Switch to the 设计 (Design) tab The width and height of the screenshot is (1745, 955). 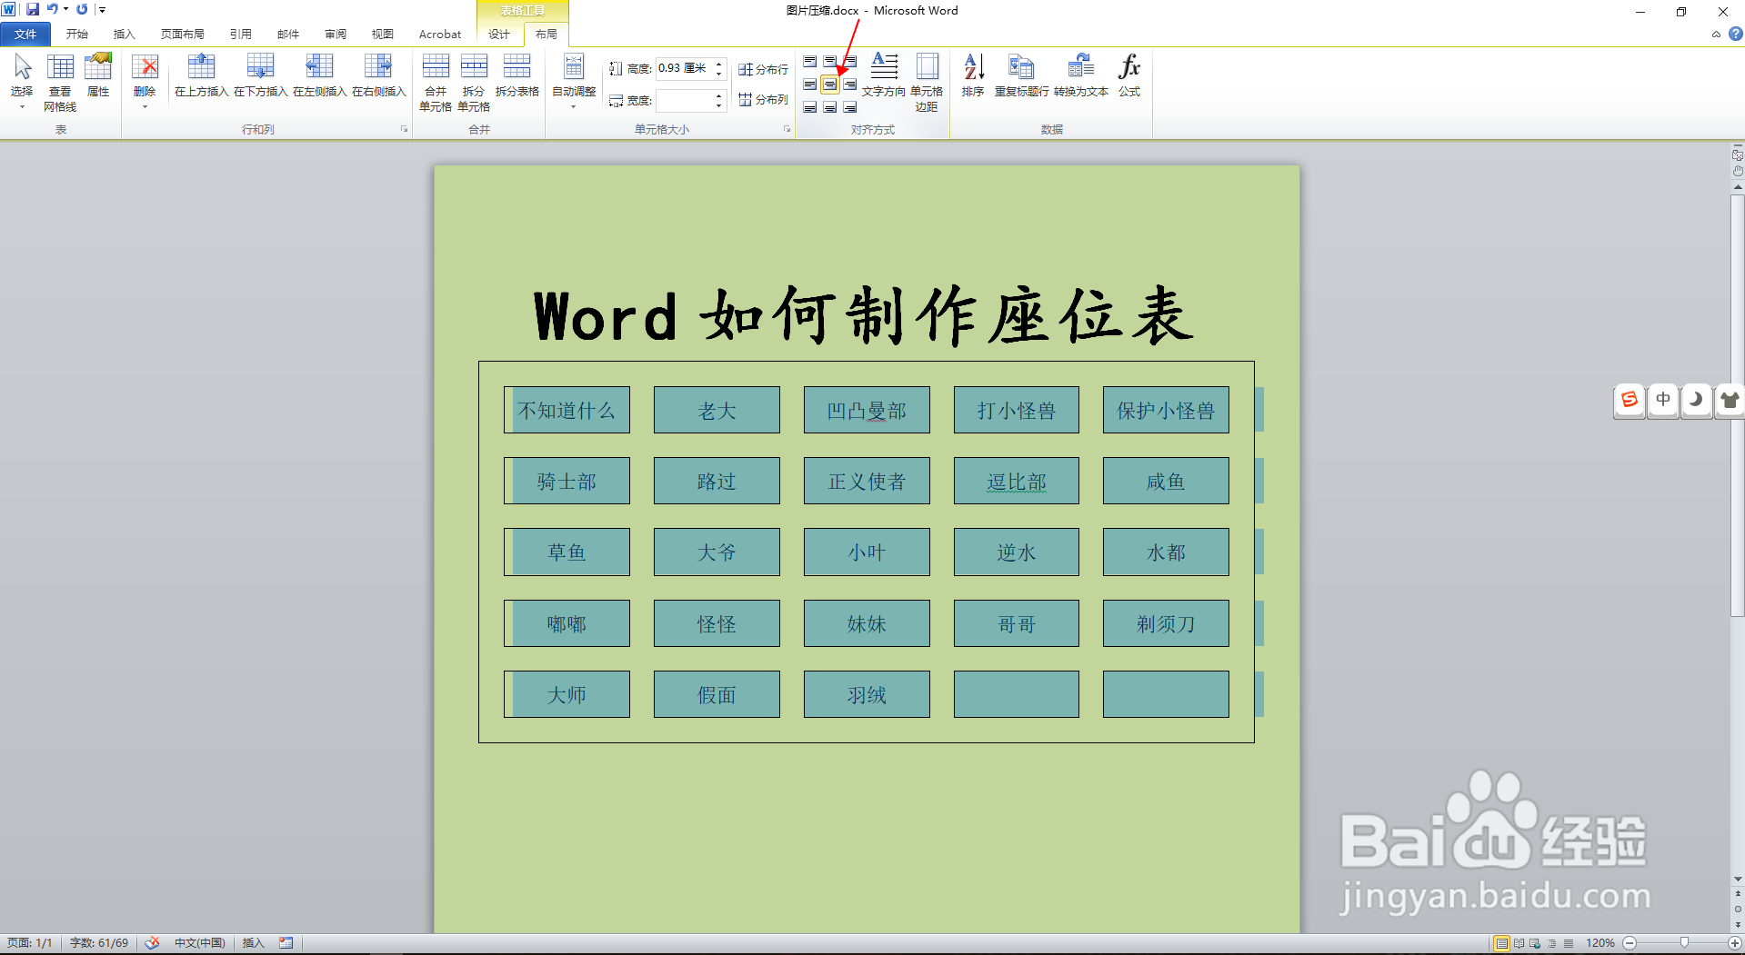(x=499, y=35)
